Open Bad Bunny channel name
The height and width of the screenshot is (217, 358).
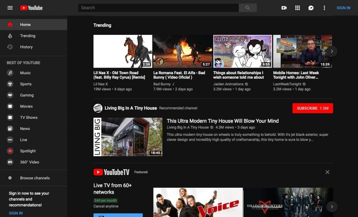pos(162,84)
